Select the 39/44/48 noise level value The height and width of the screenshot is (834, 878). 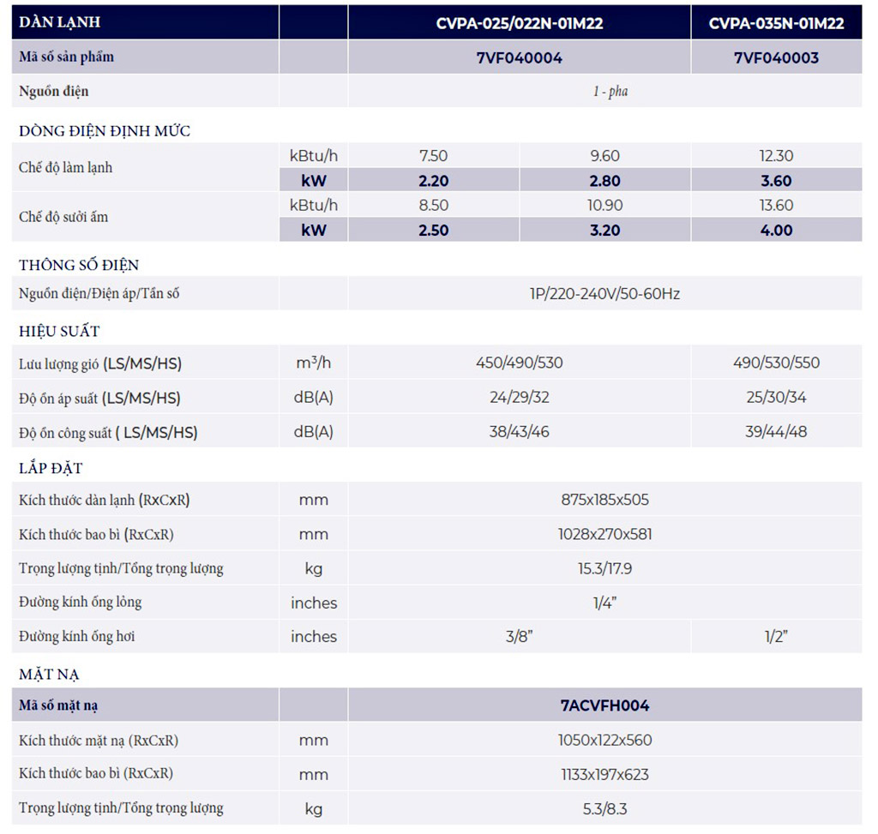pos(775,432)
